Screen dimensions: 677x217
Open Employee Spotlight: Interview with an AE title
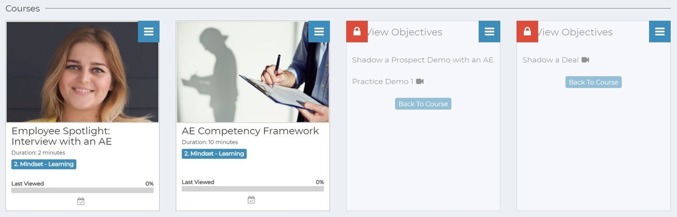(61, 136)
